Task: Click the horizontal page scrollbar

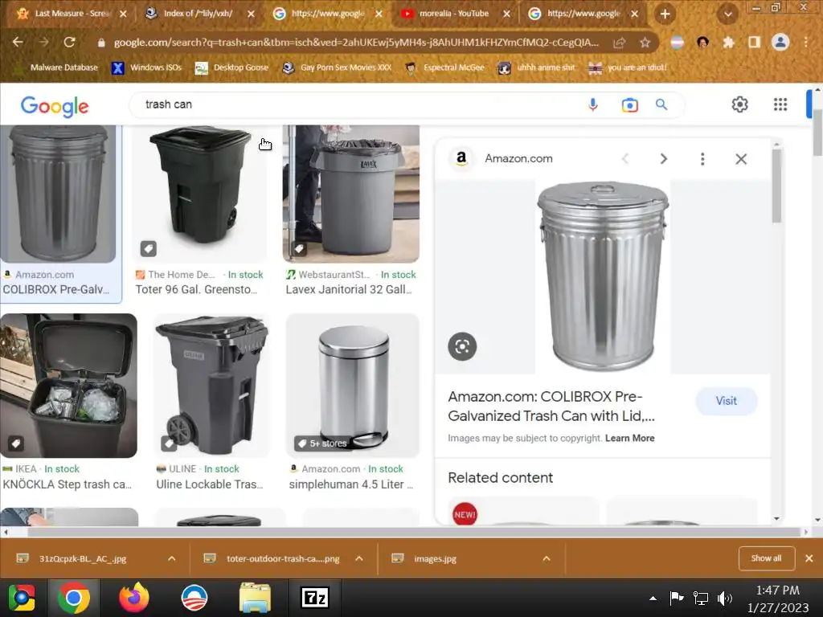Action: (415, 532)
